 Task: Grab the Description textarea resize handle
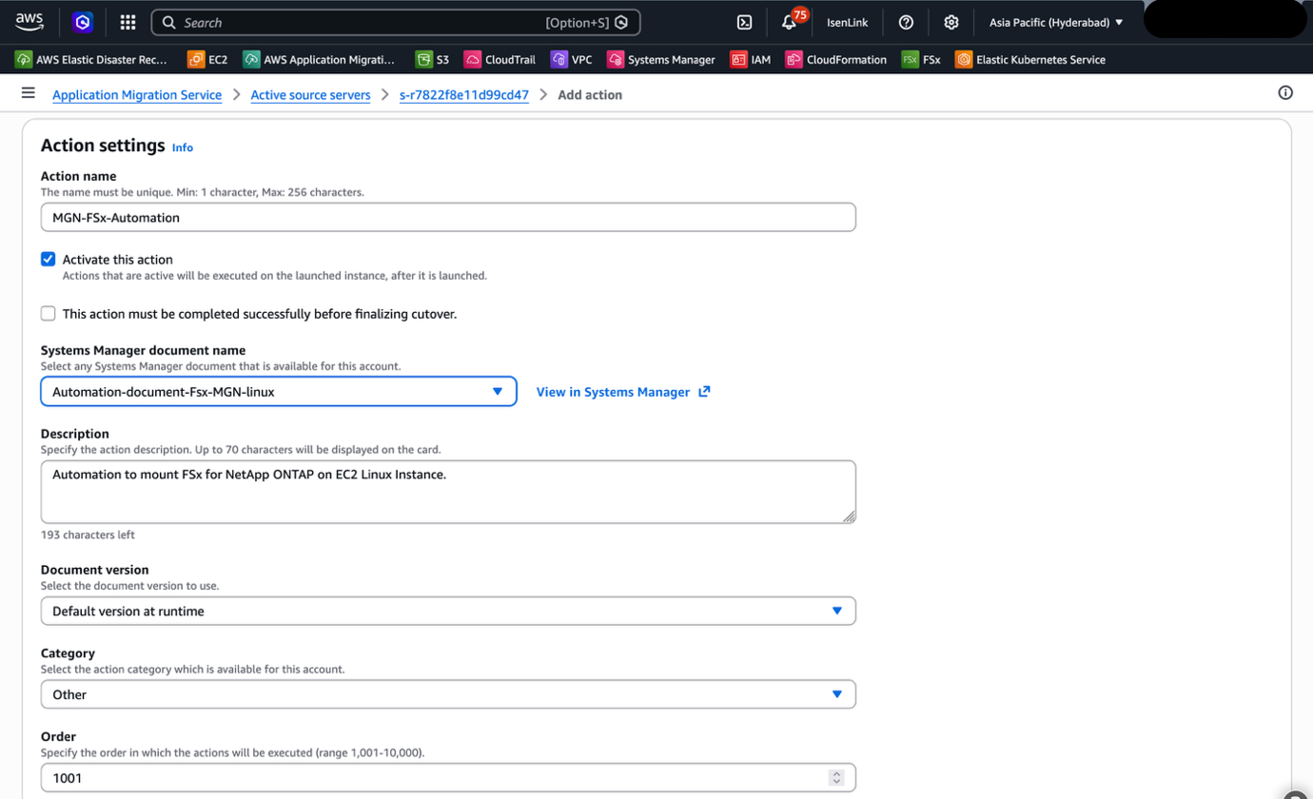click(x=849, y=516)
